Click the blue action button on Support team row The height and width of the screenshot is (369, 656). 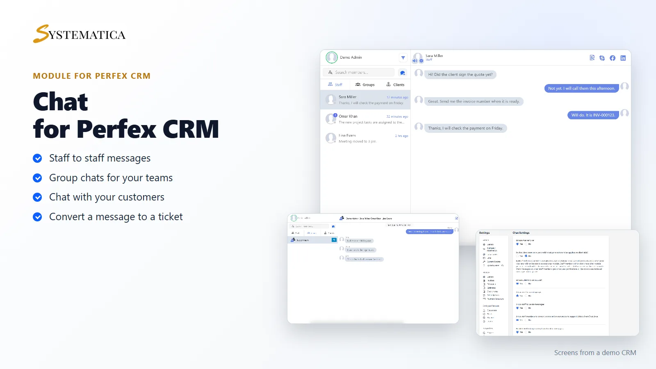click(334, 240)
